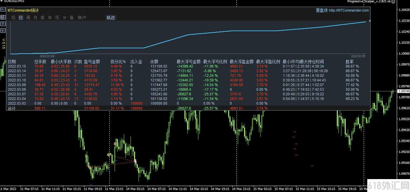Viewport: 410px width, 192px height.
Task: Click holding time 3:27:53 | 21:29:39 | 56:18:26
Action: (x=305, y=71)
